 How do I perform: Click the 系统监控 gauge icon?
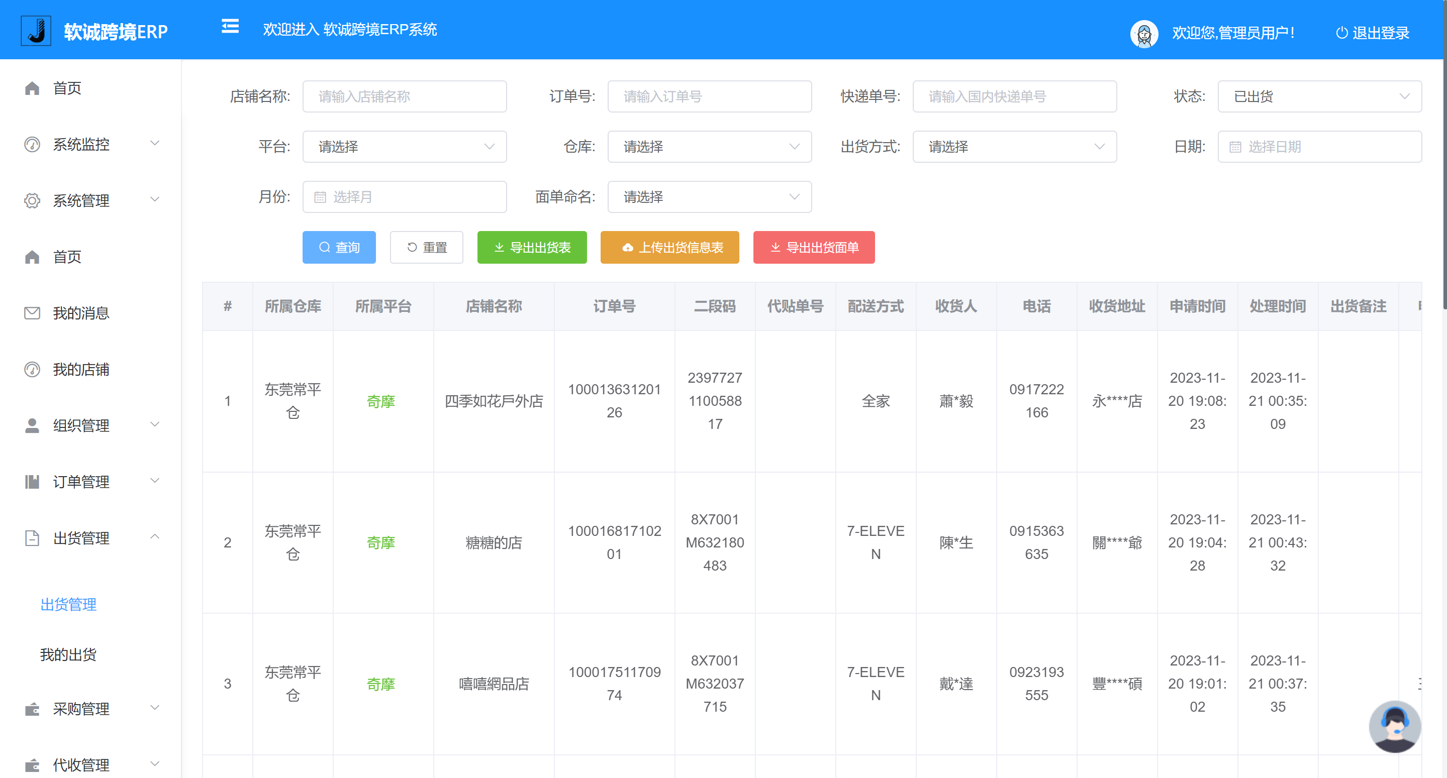(x=32, y=144)
